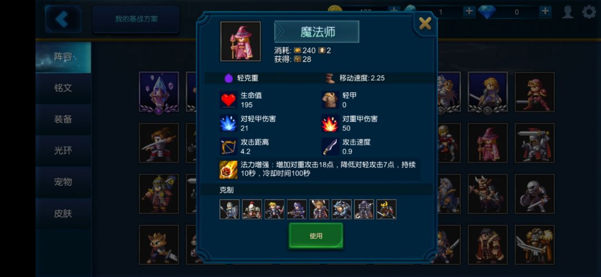This screenshot has width=601, height=277.
Task: Close the 魔法师 detail popup
Action: point(425,24)
